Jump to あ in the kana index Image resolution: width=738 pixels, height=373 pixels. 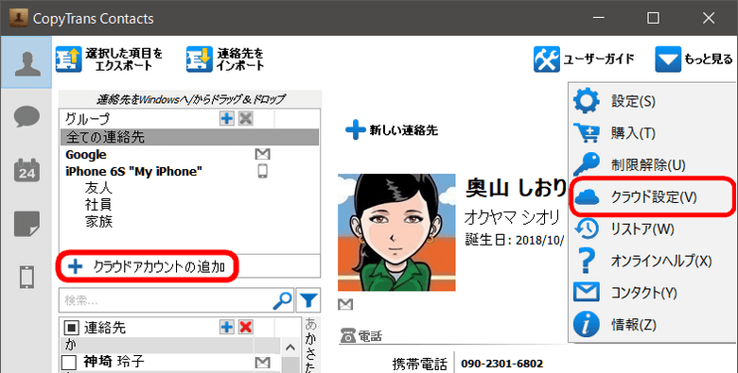pyautogui.click(x=310, y=324)
